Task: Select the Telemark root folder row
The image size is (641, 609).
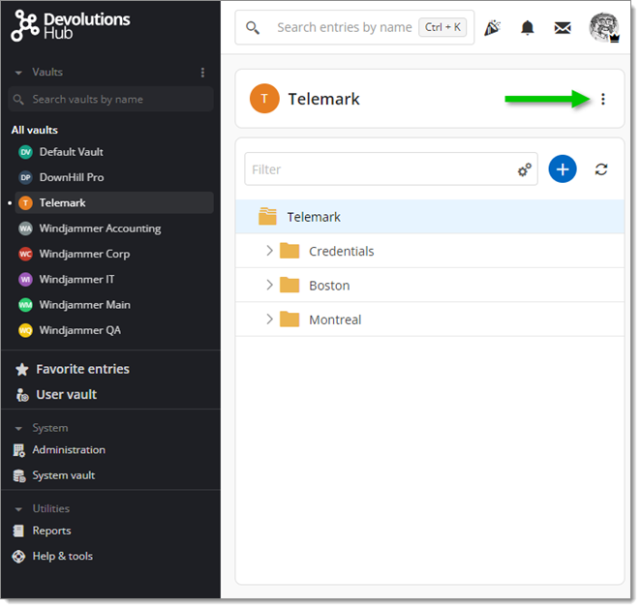Action: [430, 217]
